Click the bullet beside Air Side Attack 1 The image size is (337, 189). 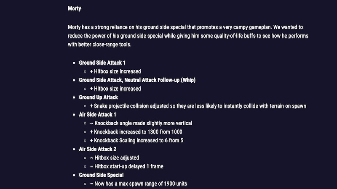point(74,115)
